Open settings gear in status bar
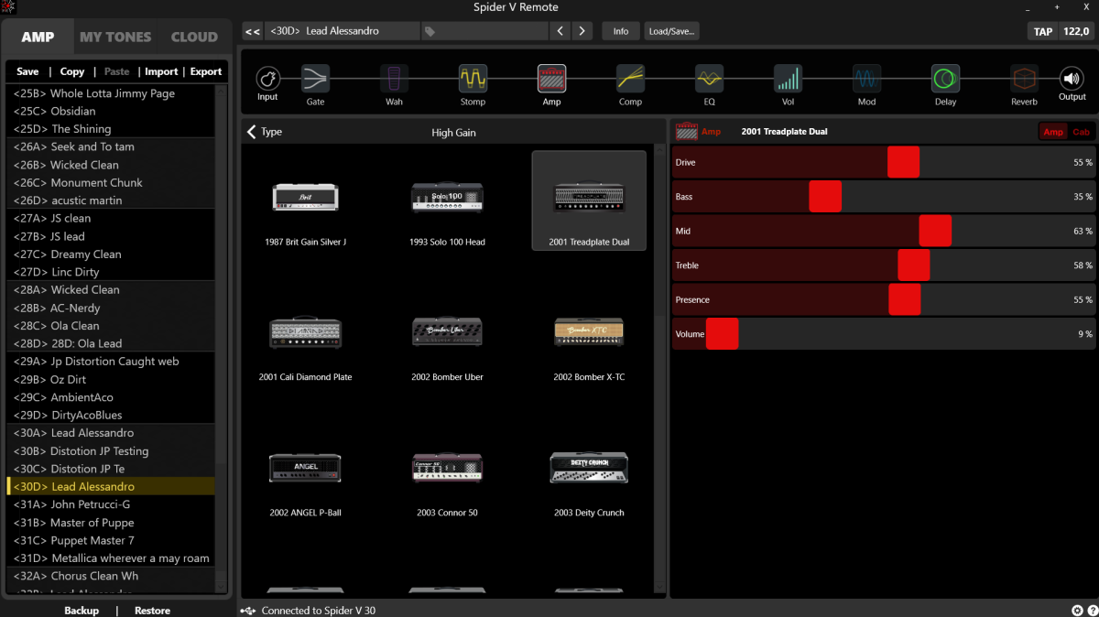This screenshot has height=617, width=1099. click(x=1077, y=611)
